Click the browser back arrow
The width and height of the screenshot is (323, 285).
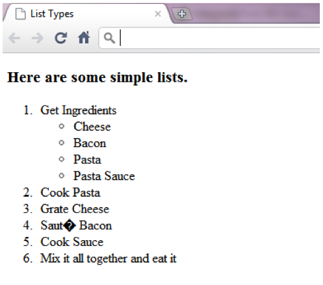pyautogui.click(x=14, y=38)
